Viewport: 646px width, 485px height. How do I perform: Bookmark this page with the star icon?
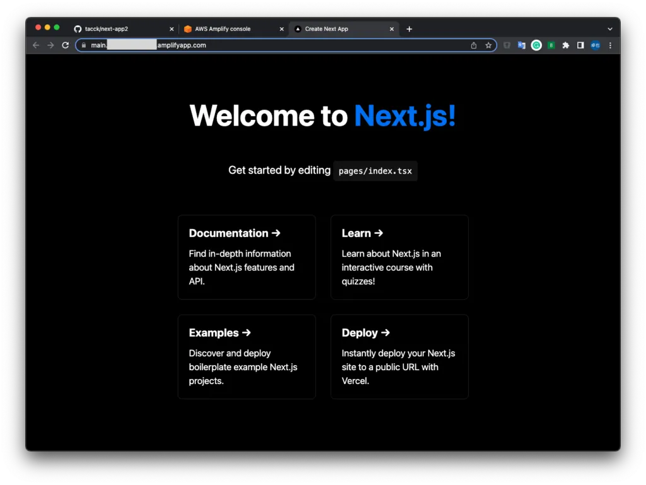point(488,45)
